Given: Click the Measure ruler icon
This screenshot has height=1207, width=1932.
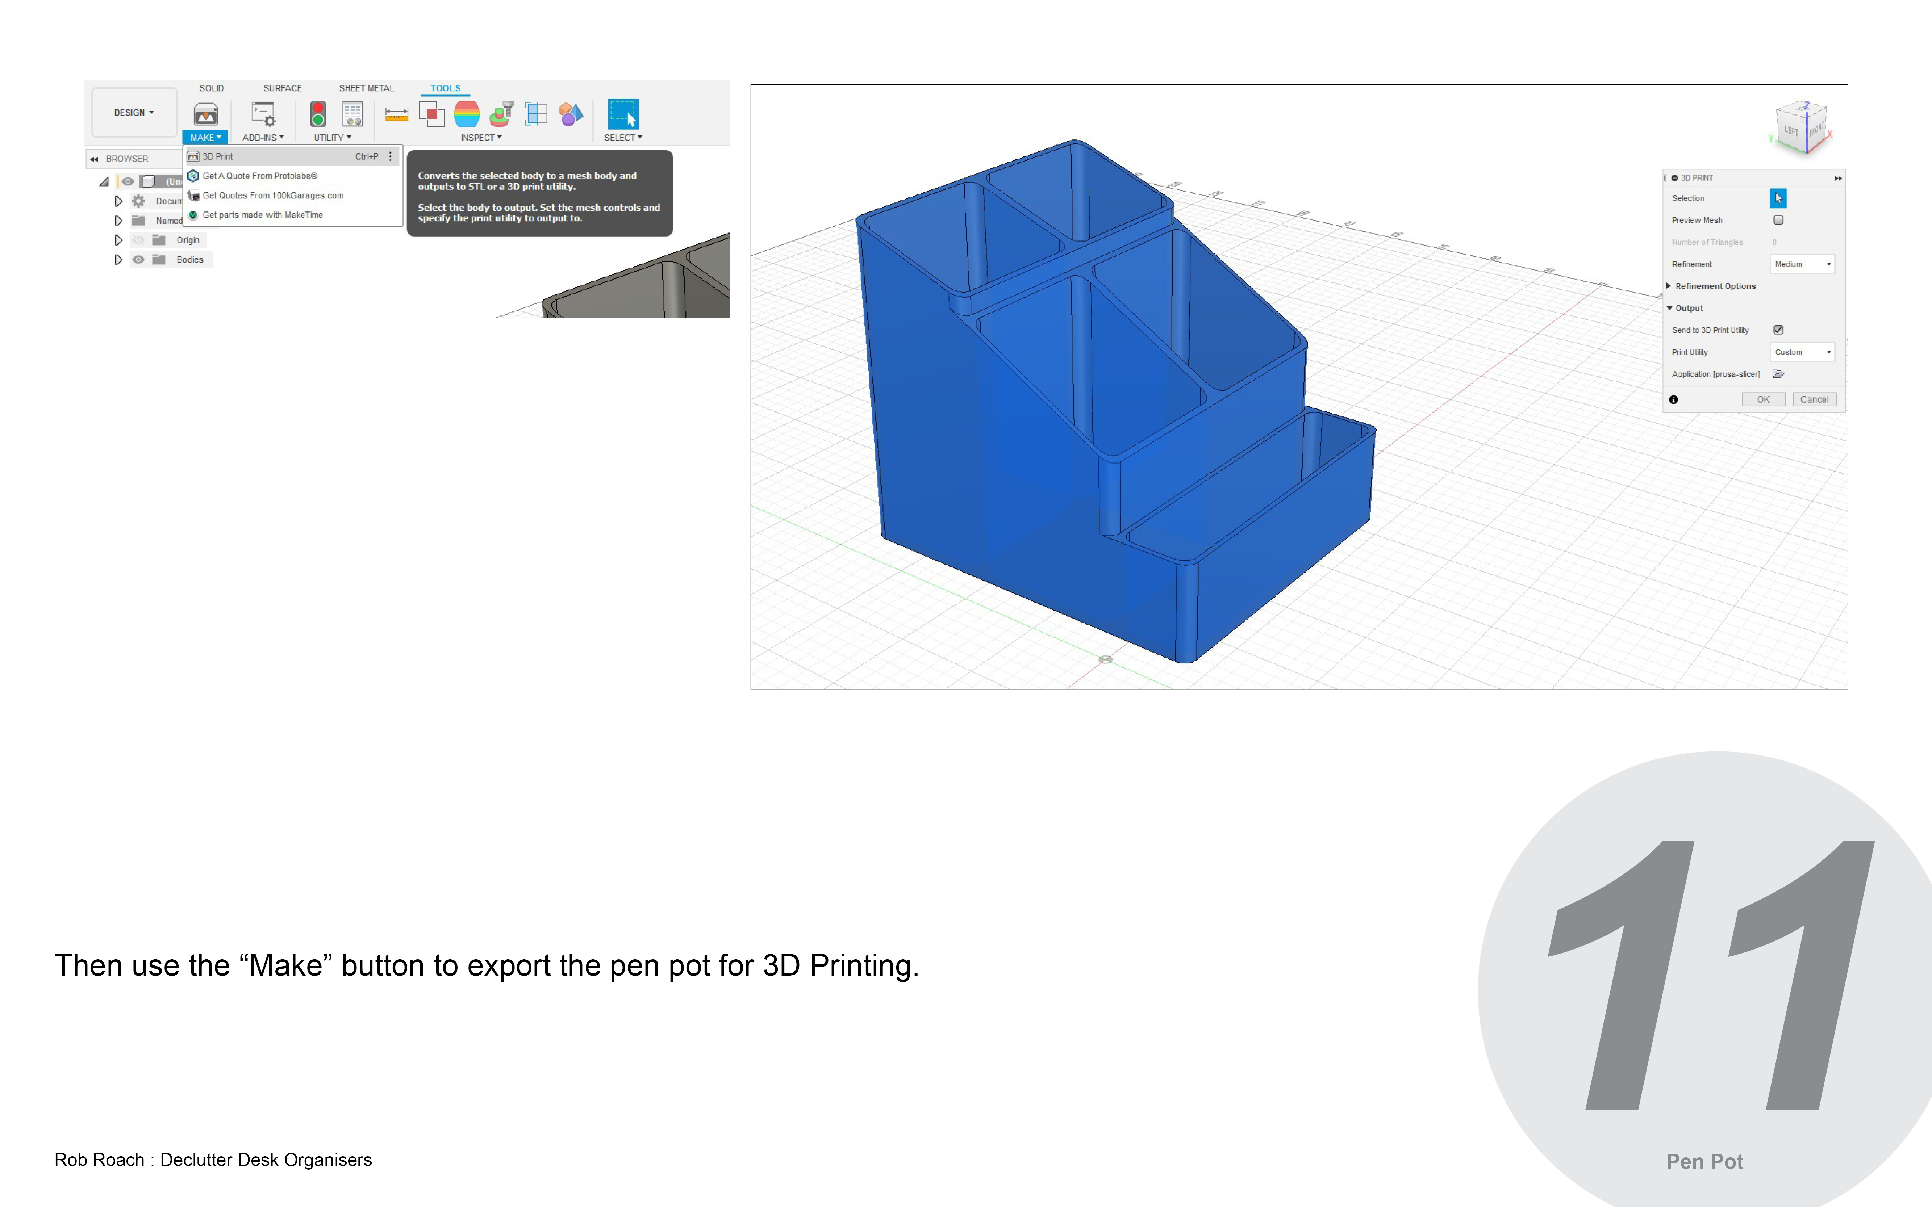Looking at the screenshot, I should (396, 115).
